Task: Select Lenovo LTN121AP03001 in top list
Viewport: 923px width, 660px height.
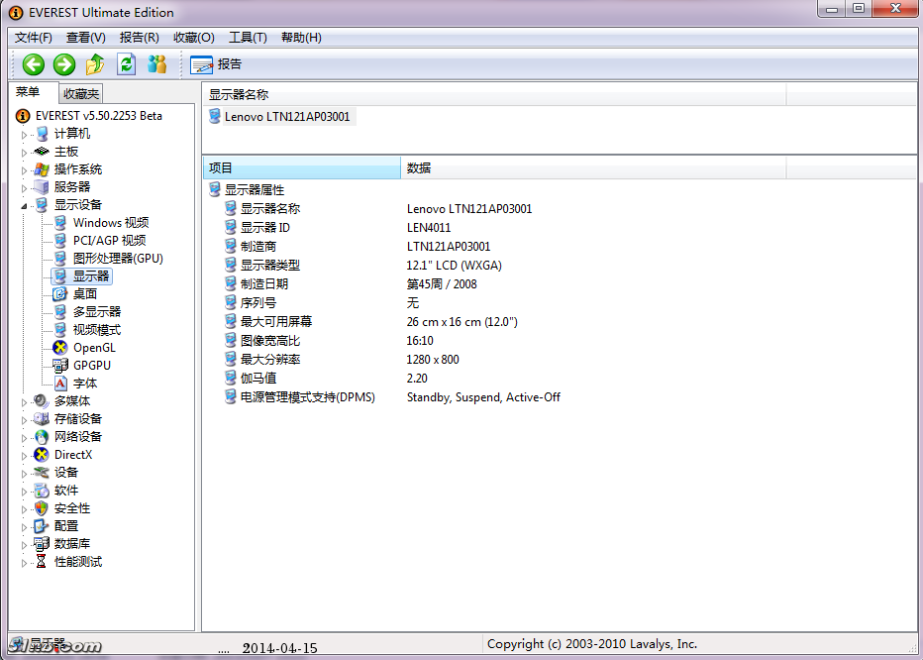Action: click(x=286, y=117)
